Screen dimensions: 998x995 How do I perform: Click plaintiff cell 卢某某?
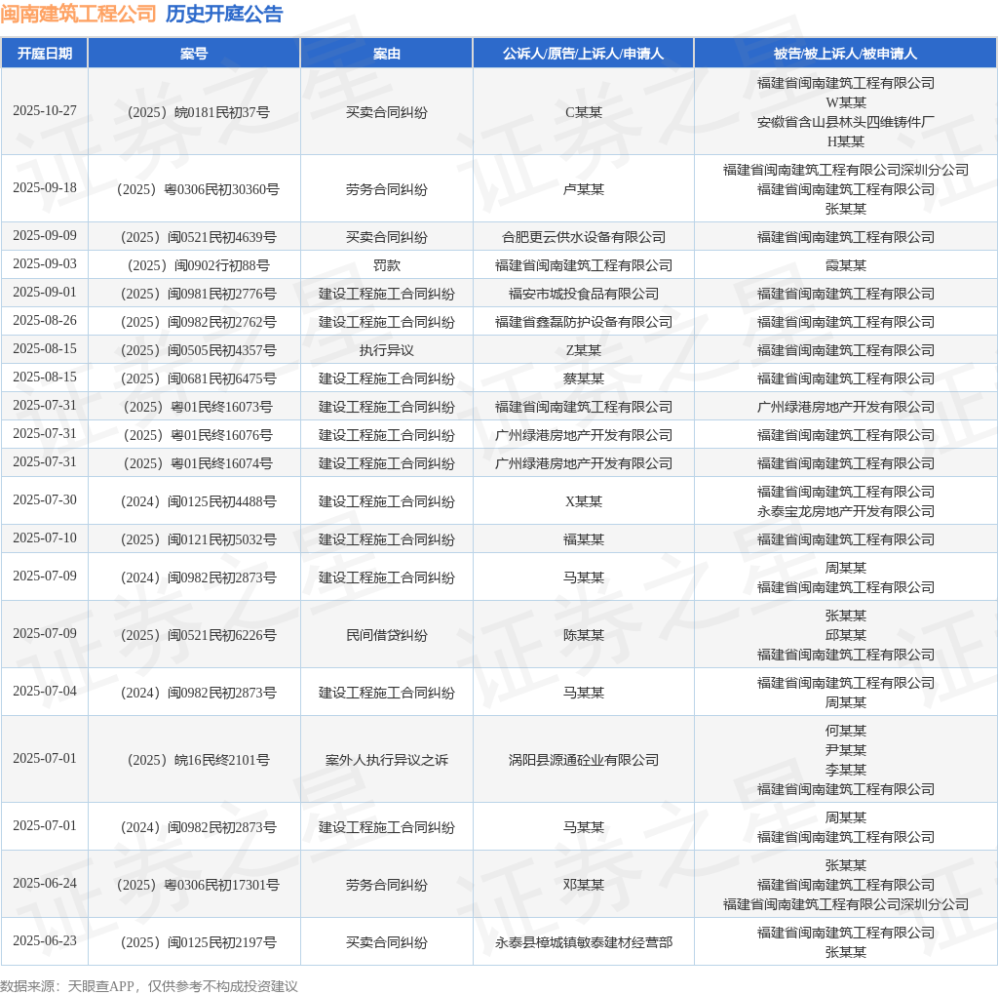point(583,189)
